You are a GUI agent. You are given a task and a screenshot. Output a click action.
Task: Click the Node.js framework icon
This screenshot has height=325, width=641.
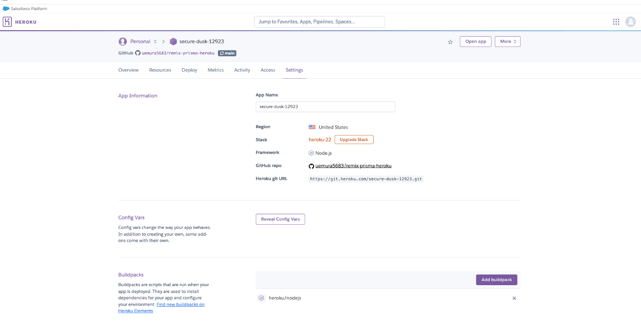pyautogui.click(x=311, y=153)
